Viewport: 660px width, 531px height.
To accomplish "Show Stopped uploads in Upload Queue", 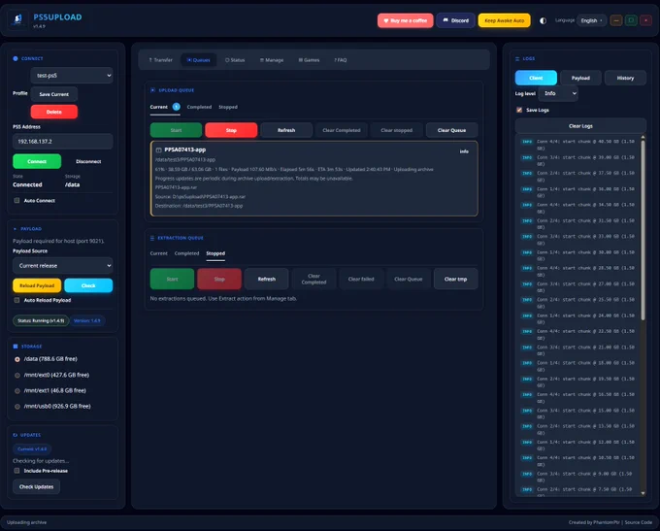I will 228,107.
